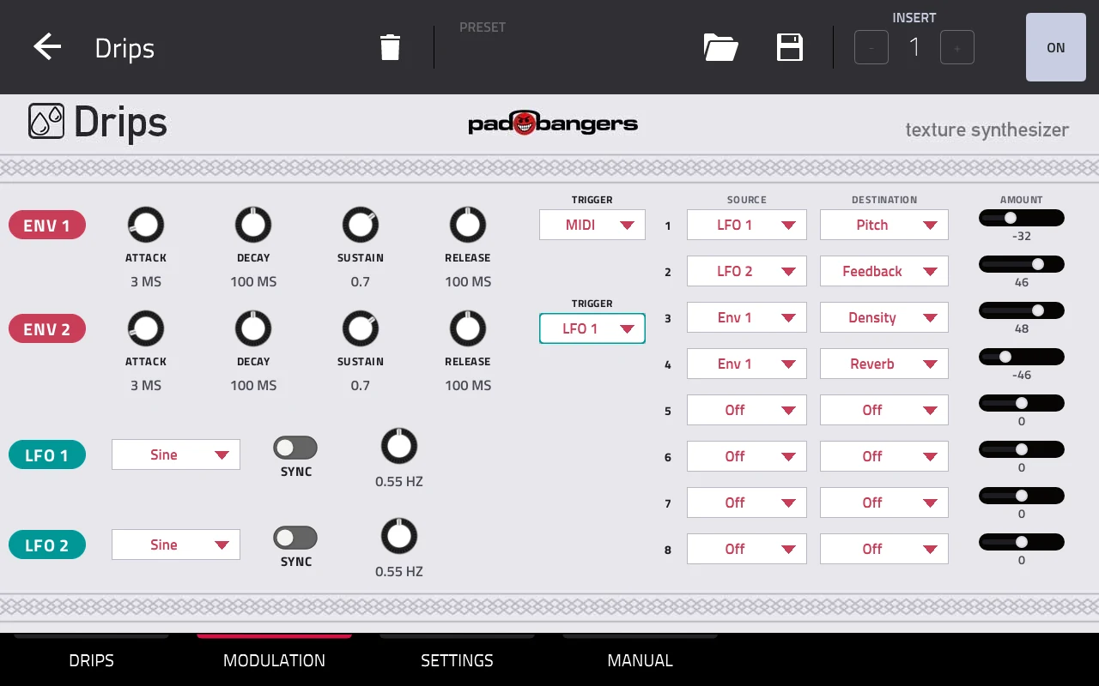Click the ENV 1 Decay knob

pyautogui.click(x=253, y=226)
